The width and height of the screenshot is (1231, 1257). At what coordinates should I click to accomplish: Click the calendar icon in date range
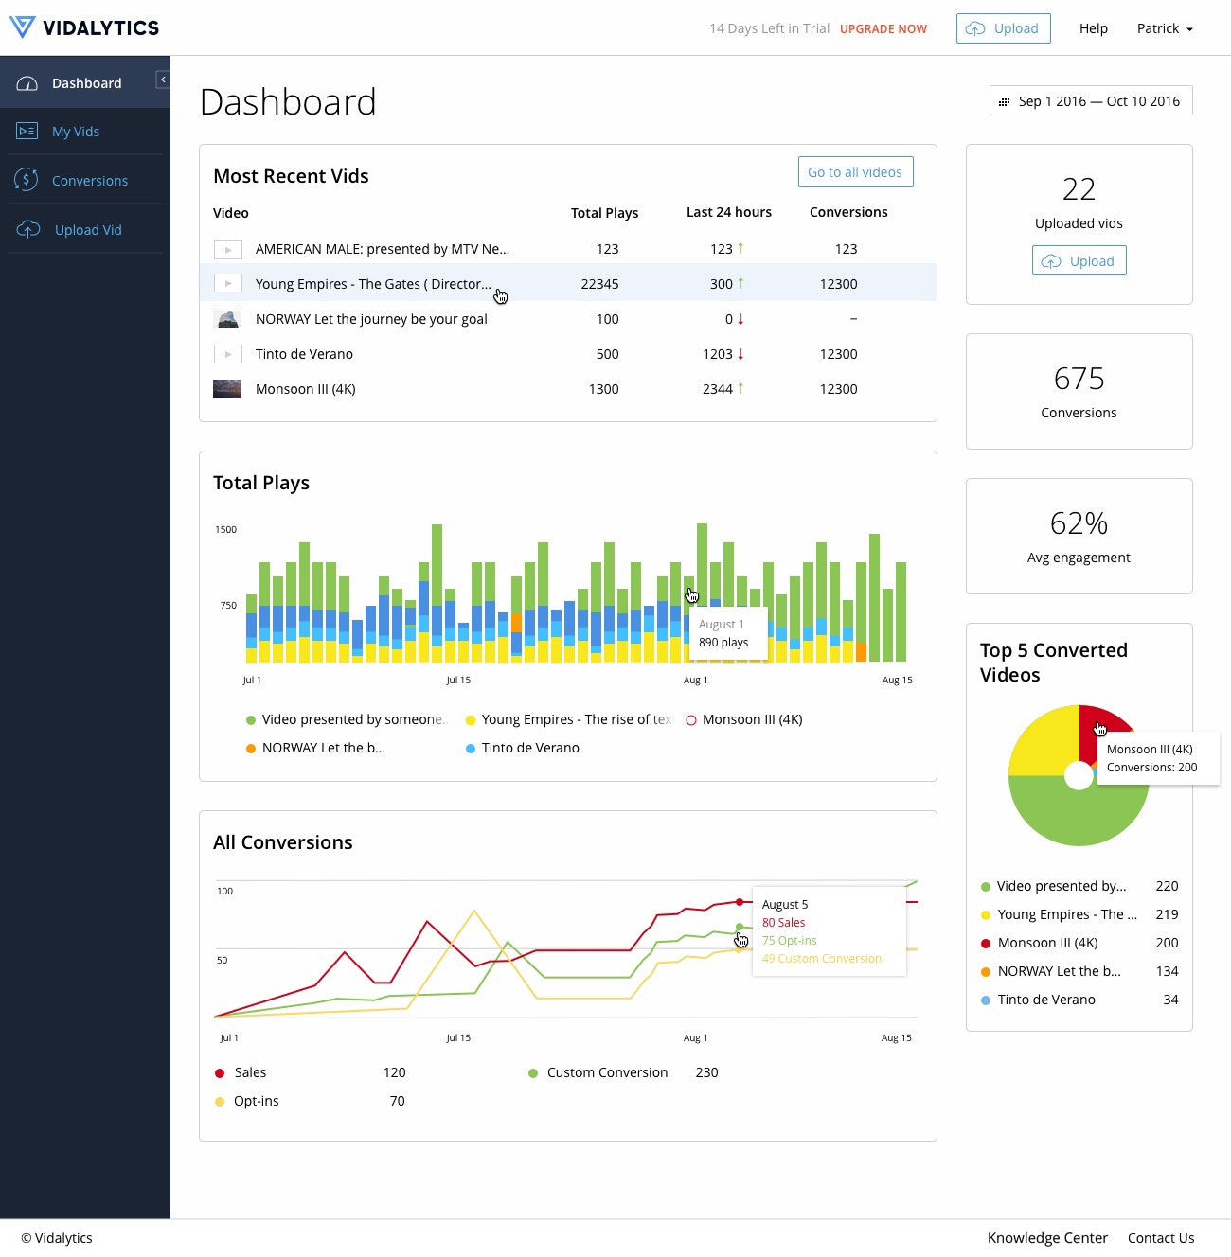point(1004,102)
